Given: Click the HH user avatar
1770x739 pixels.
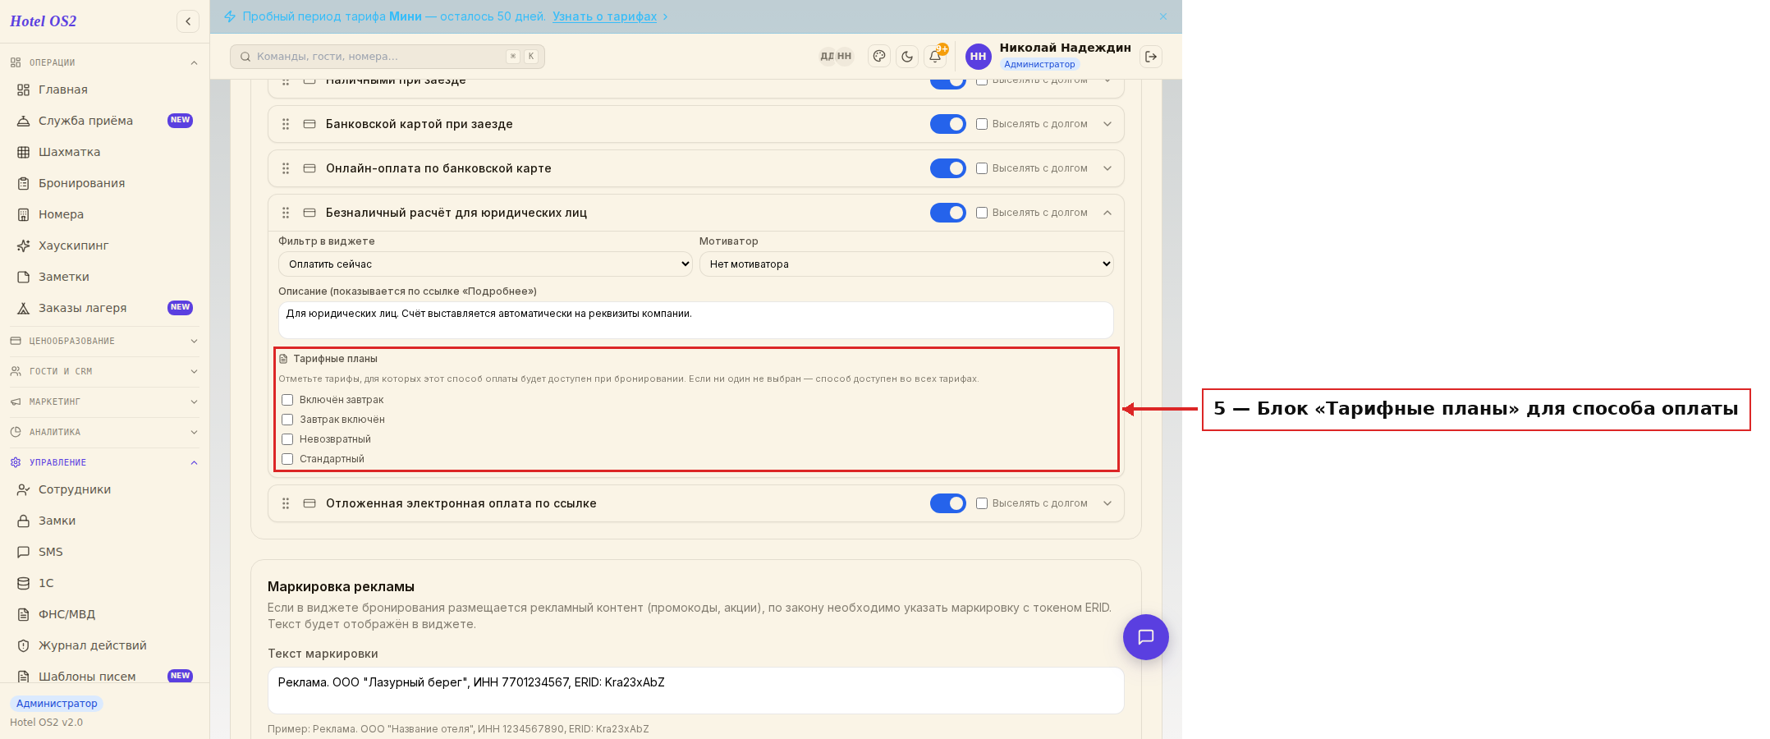Looking at the screenshot, I should pos(978,57).
